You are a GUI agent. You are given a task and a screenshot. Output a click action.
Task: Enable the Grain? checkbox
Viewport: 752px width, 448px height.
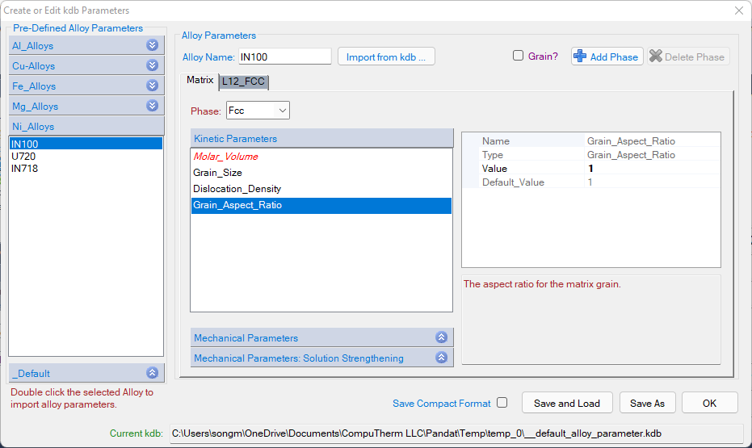point(519,57)
